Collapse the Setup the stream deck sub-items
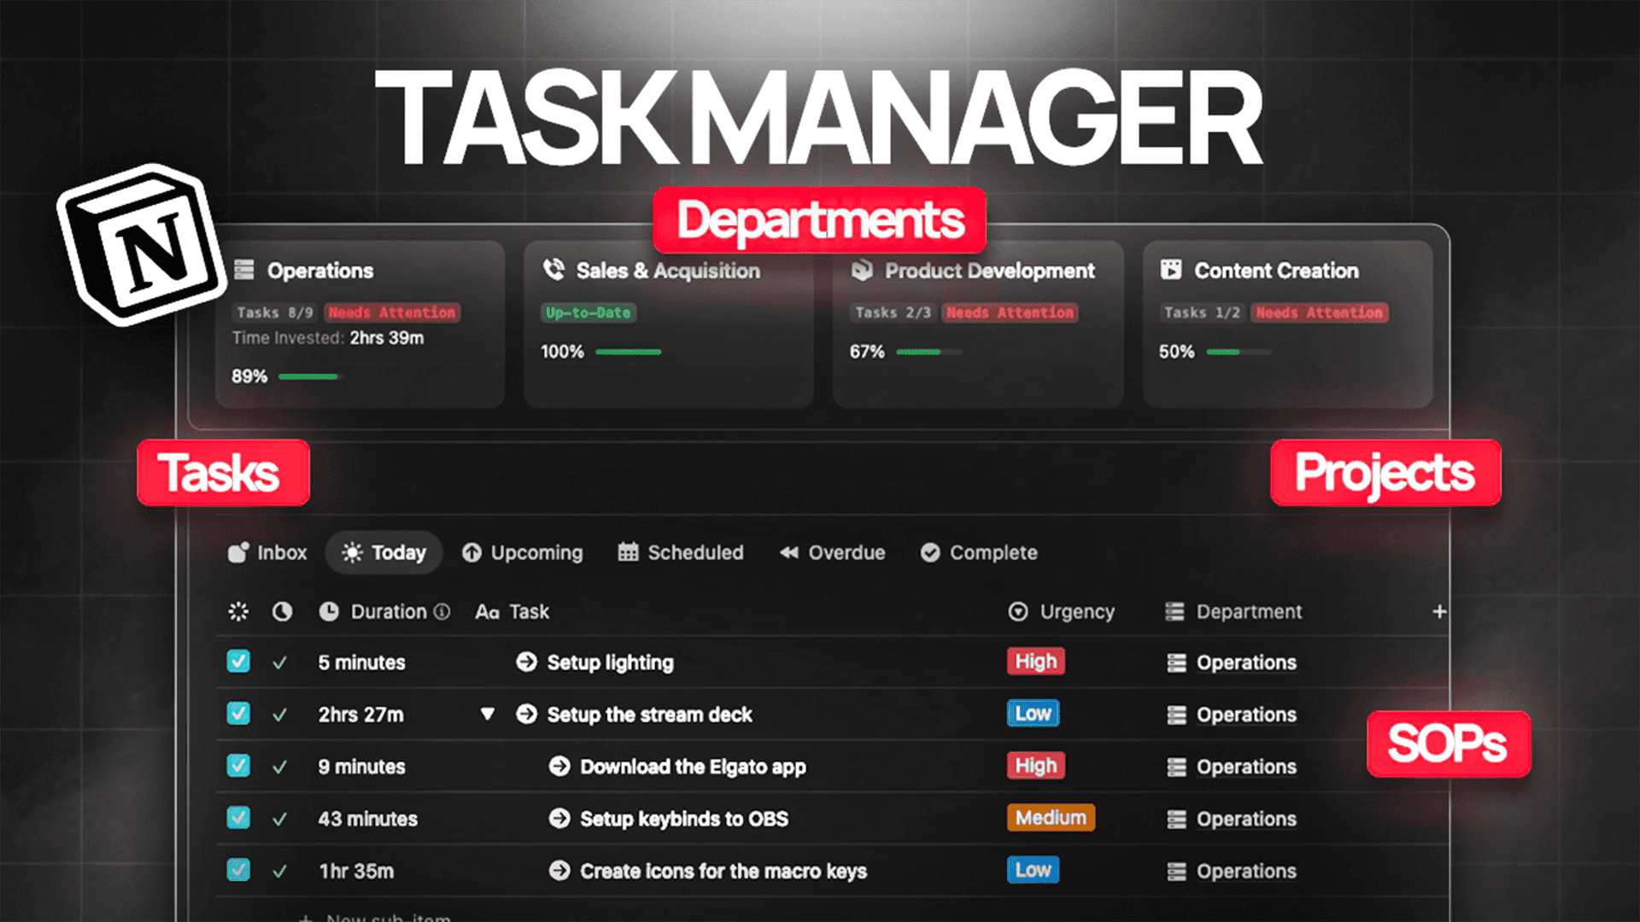 pos(487,714)
